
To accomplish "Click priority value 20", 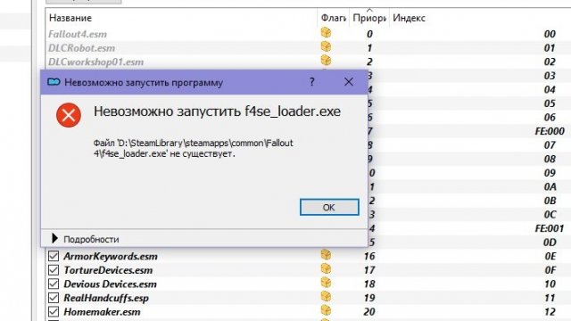I will click(369, 312).
